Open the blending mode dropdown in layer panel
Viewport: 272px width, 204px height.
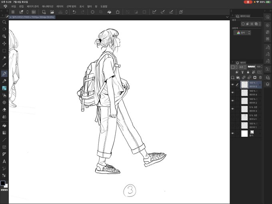243,67
